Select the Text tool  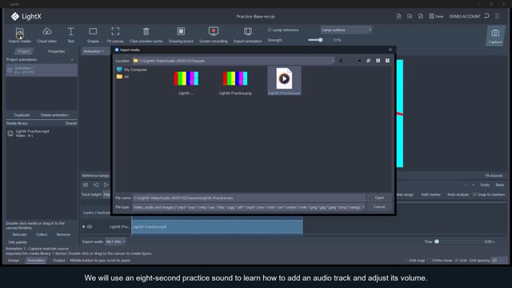(x=70, y=35)
